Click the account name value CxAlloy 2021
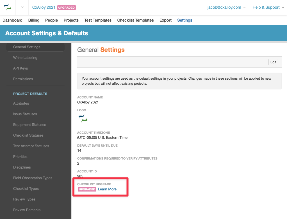This screenshot has height=219, width=287. (x=88, y=102)
